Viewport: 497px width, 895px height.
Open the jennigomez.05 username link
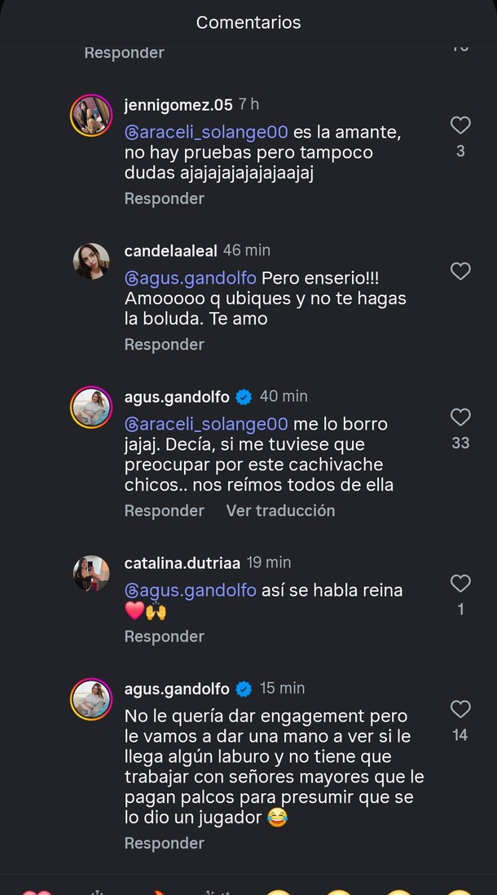click(178, 105)
